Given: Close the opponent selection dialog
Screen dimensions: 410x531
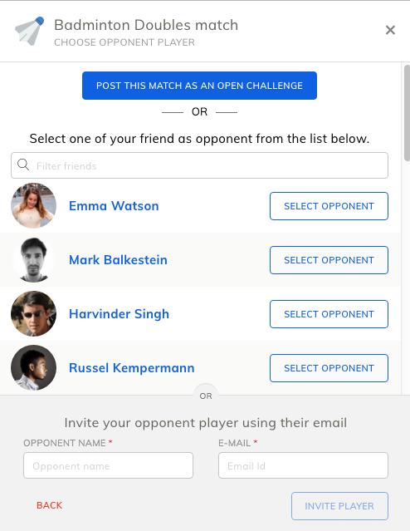Looking at the screenshot, I should point(390,30).
